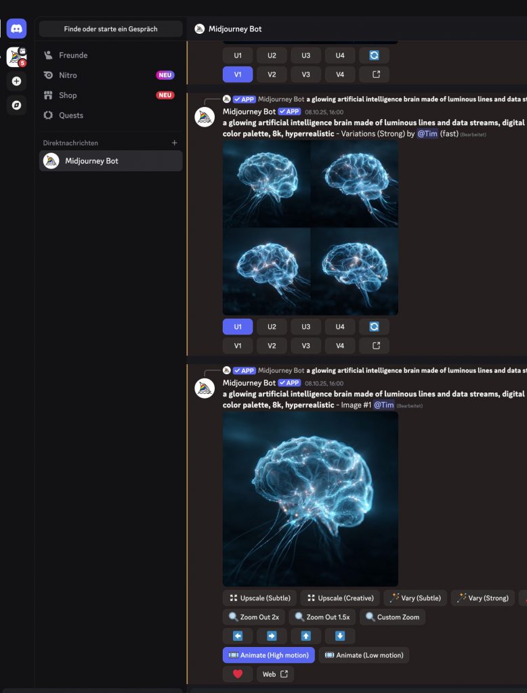This screenshot has width=527, height=693.
Task: Click the Midjourney server icon
Action: point(16,57)
